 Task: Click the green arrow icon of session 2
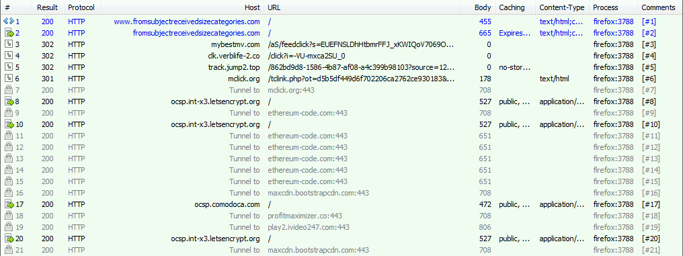point(9,33)
